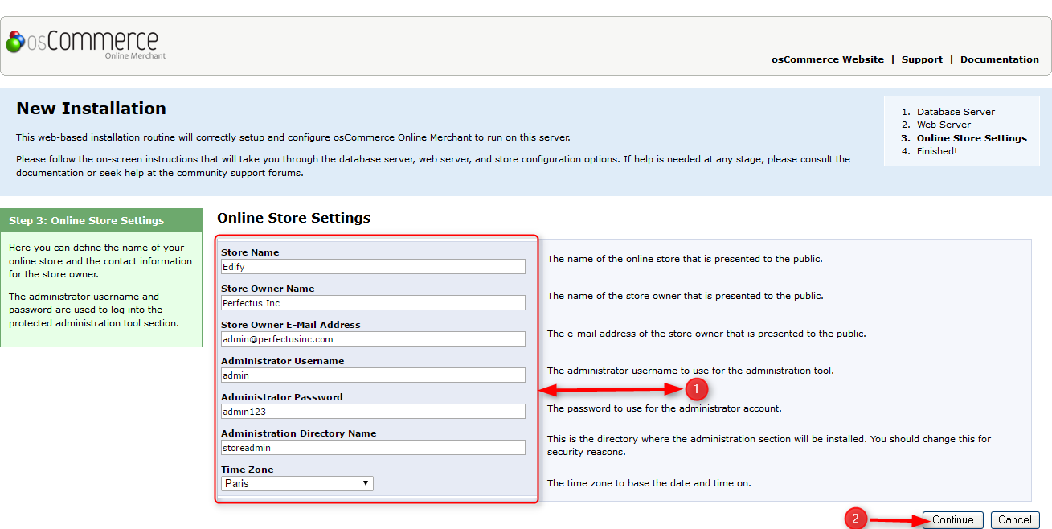This screenshot has height=529, width=1052.
Task: Click the red circle marker 2
Action: [855, 519]
